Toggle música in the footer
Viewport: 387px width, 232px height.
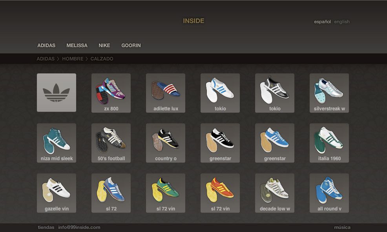click(342, 227)
